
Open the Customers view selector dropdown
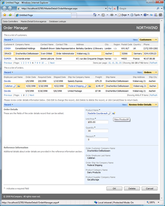pos(156,39)
